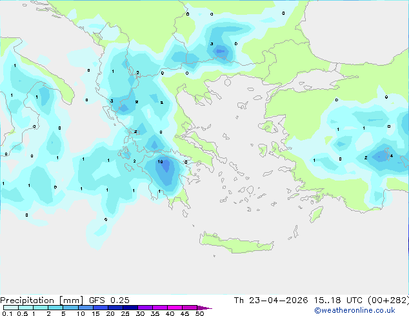Select the violet 30–35 legend swatch

tap(145, 308)
